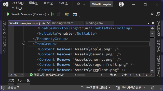Viewport: 163px width, 91px height.
Task: Click the WinUi...mples solution name button
Action: coord(102,4)
